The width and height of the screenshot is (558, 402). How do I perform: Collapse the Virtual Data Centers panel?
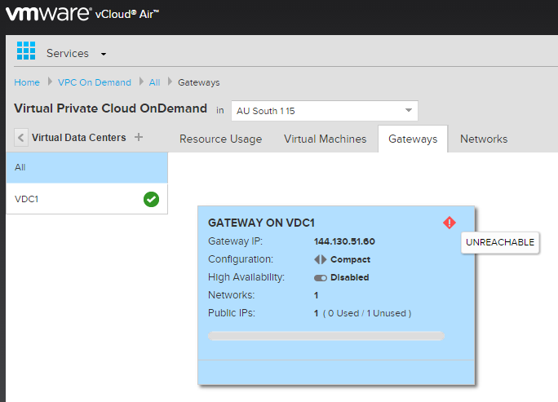click(x=20, y=137)
